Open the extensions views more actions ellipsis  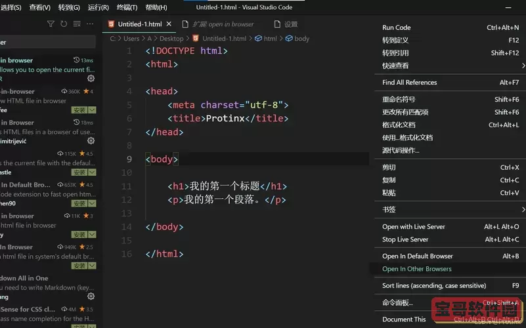[x=90, y=24]
